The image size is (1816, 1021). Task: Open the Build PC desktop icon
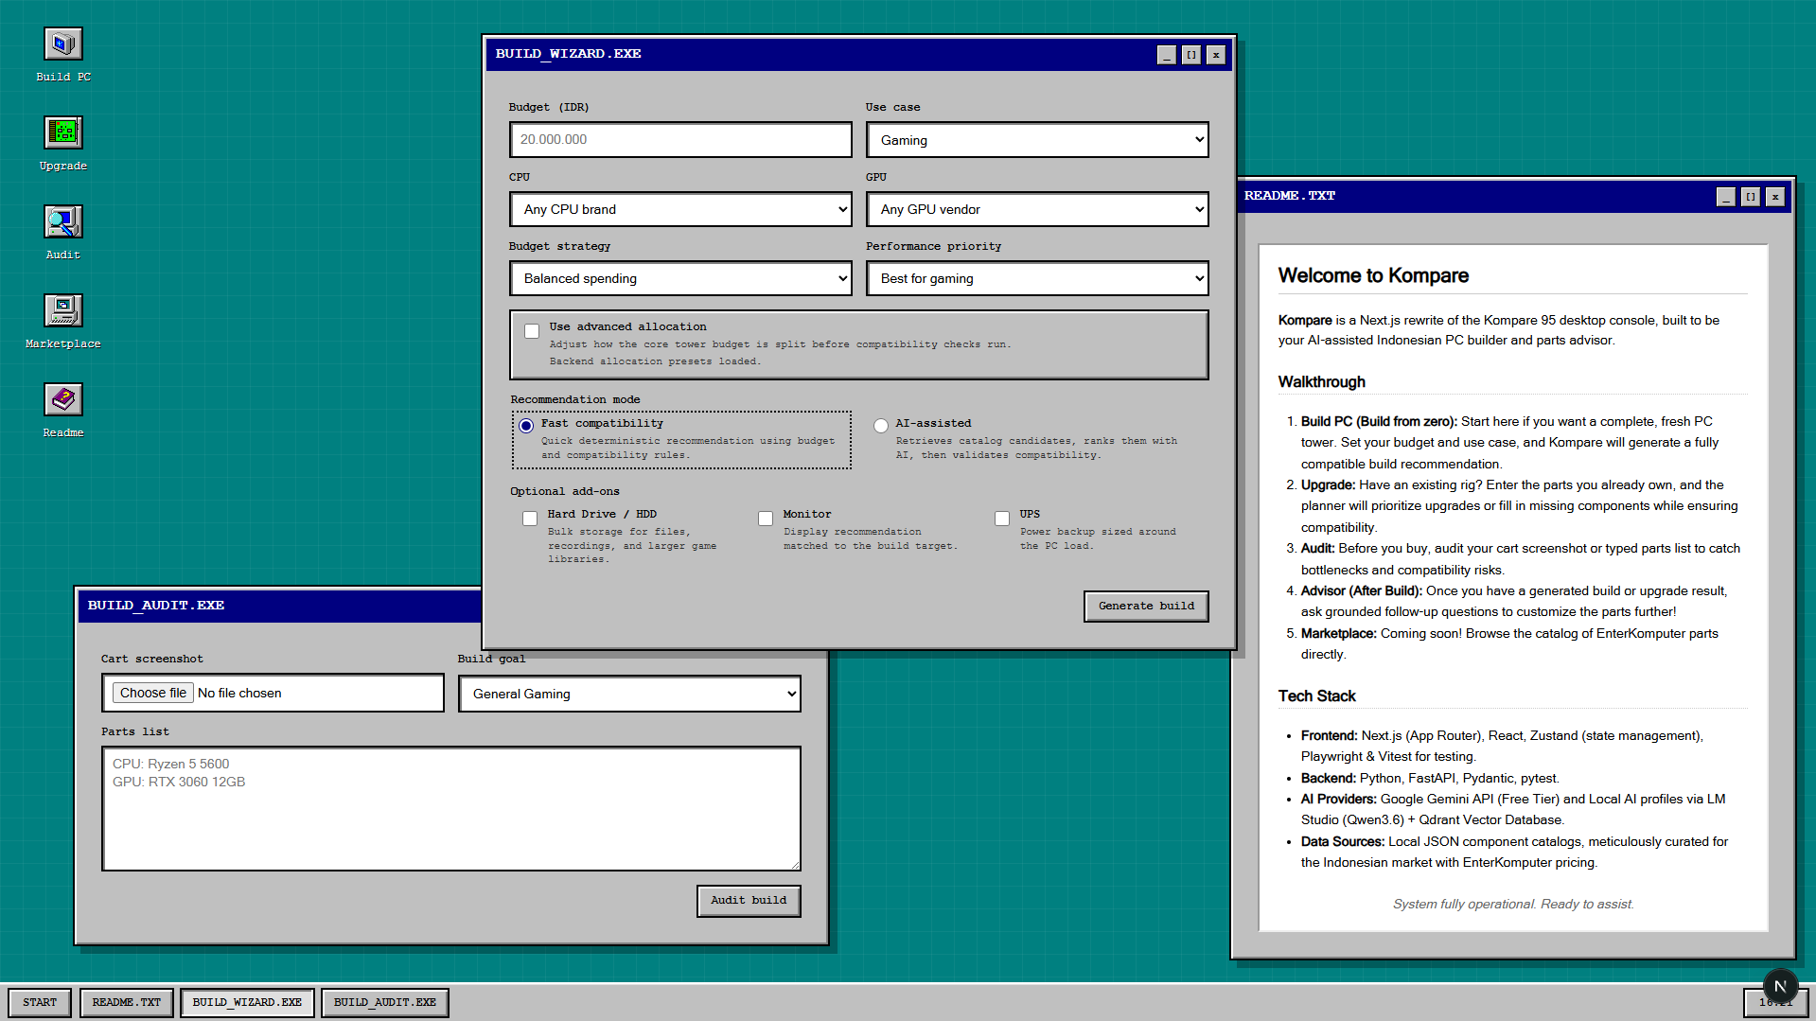63,55
